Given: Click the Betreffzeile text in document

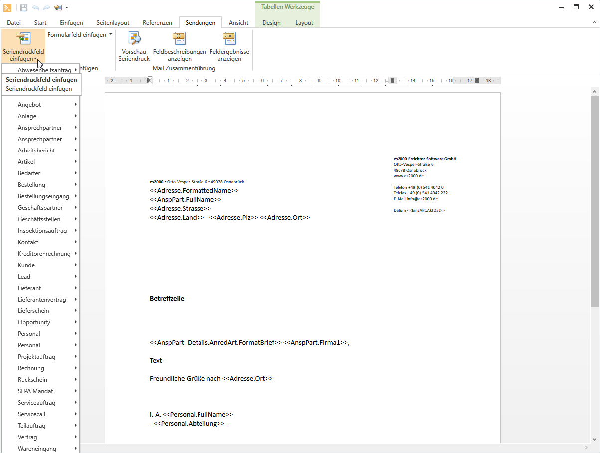Looking at the screenshot, I should click(167, 299).
